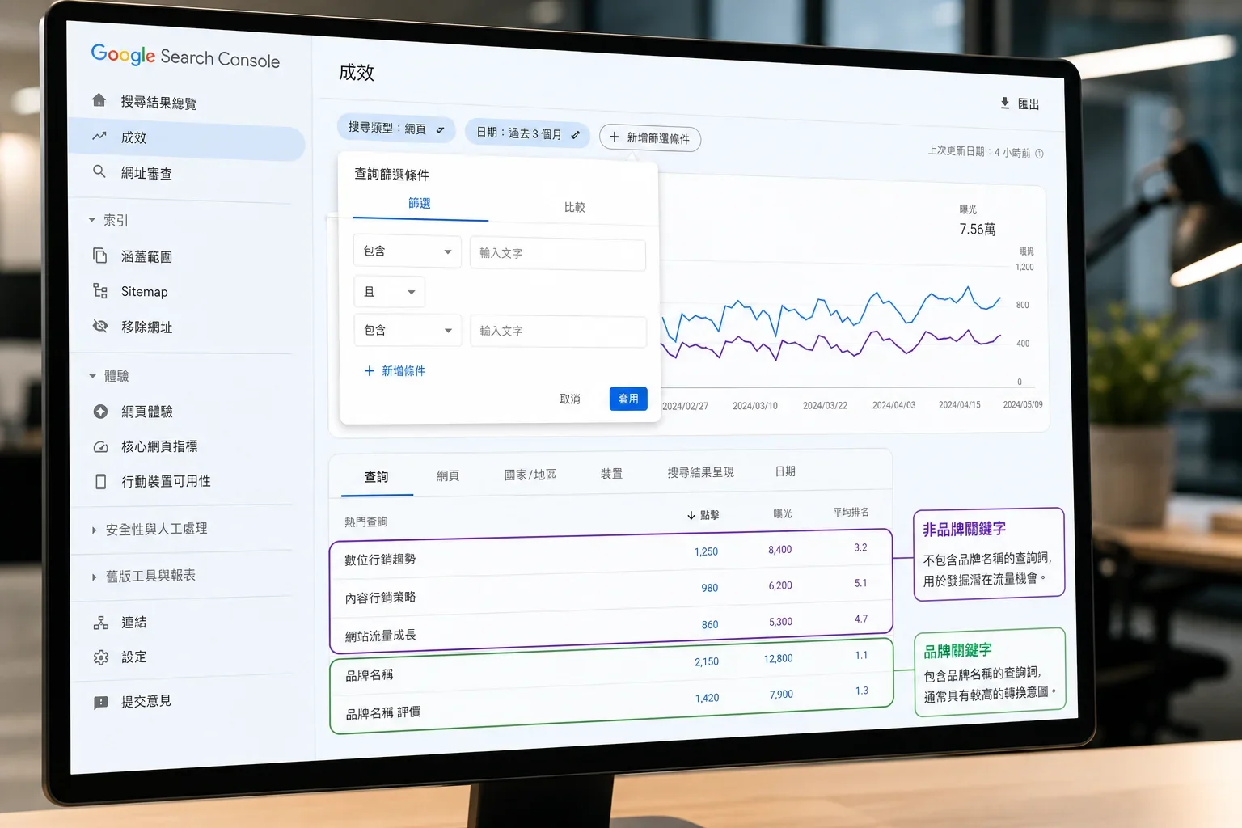Open the second 包含 condition dropdown
1242x828 pixels.
pos(408,330)
